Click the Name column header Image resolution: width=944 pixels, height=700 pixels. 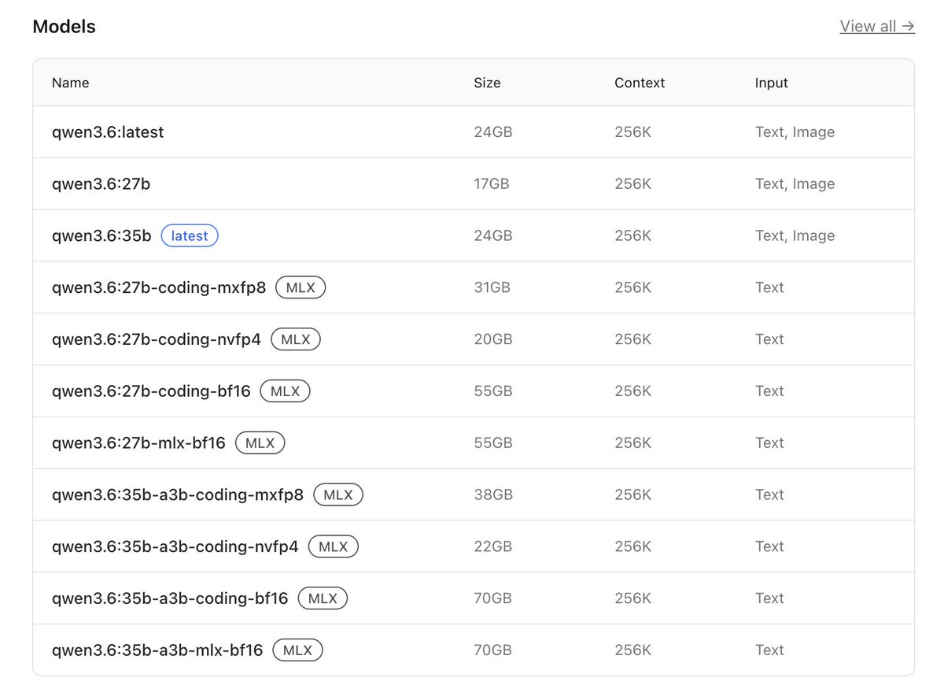tap(71, 83)
